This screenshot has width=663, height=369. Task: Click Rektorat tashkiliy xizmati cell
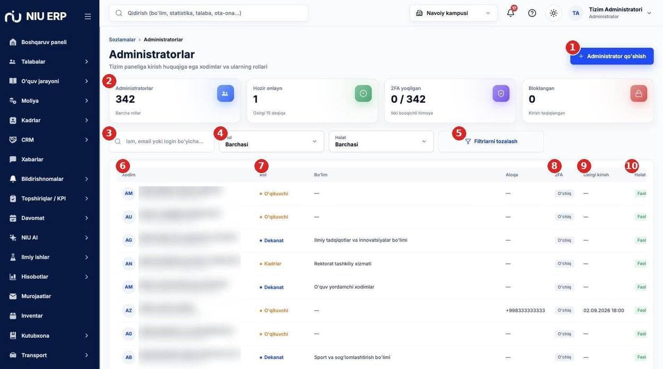(343, 263)
